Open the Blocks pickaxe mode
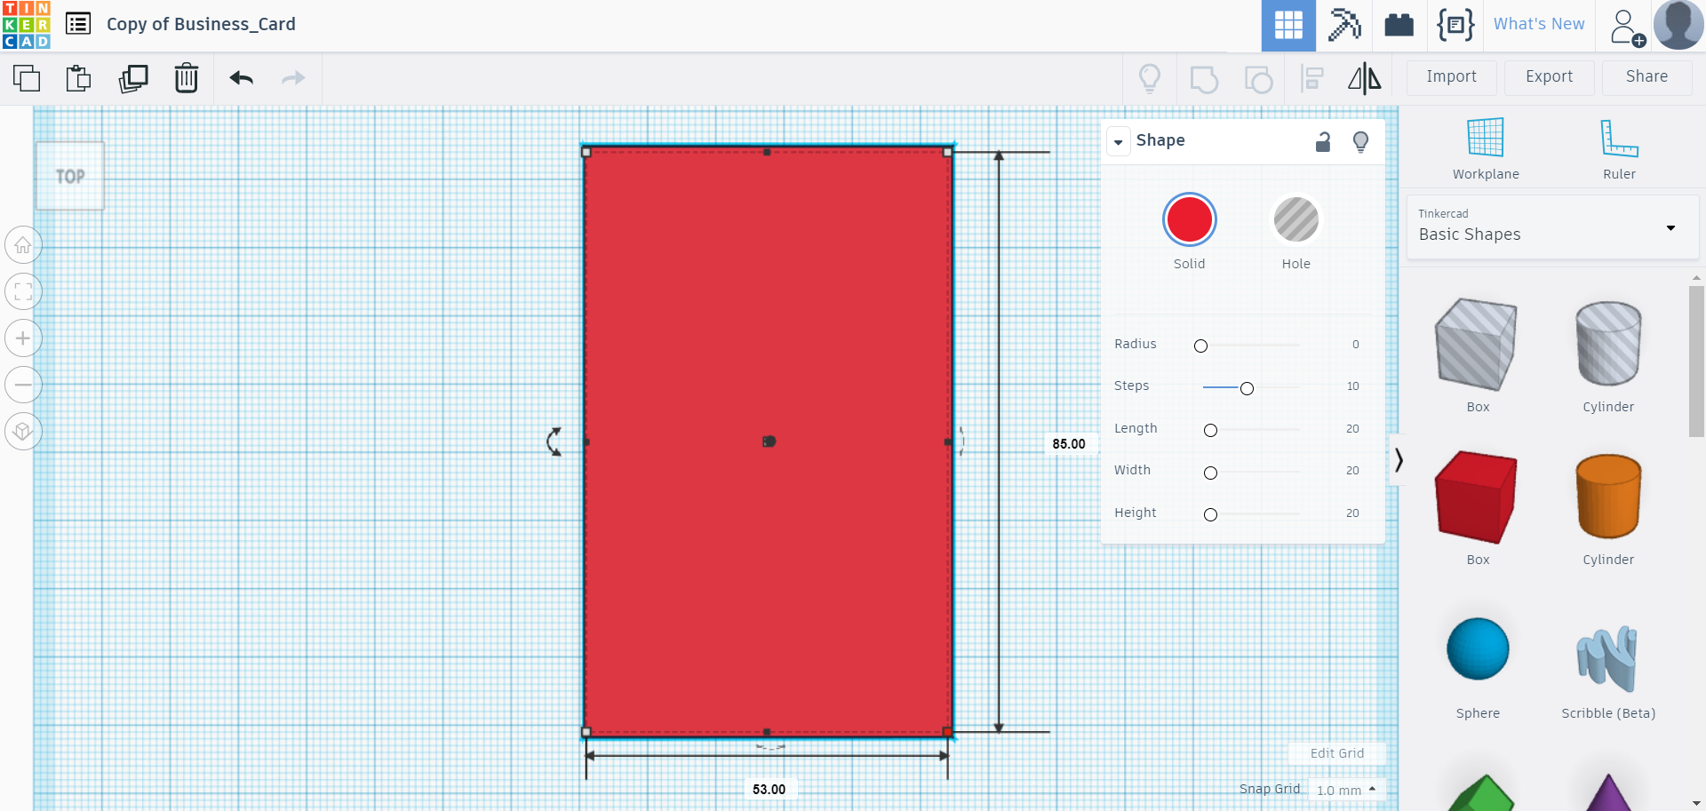1706x811 pixels. click(x=1344, y=25)
